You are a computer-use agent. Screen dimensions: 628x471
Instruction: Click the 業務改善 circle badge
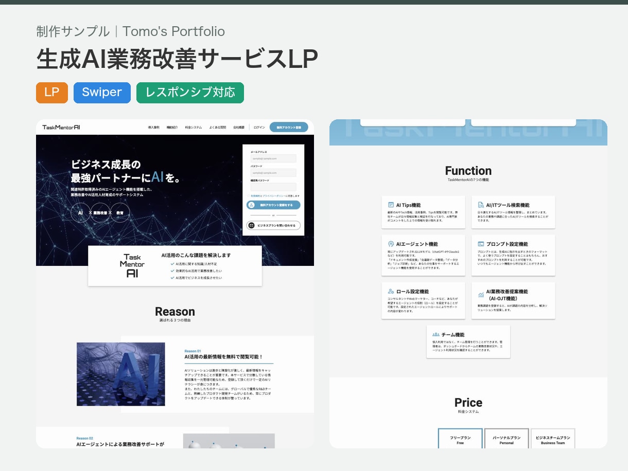pos(100,212)
